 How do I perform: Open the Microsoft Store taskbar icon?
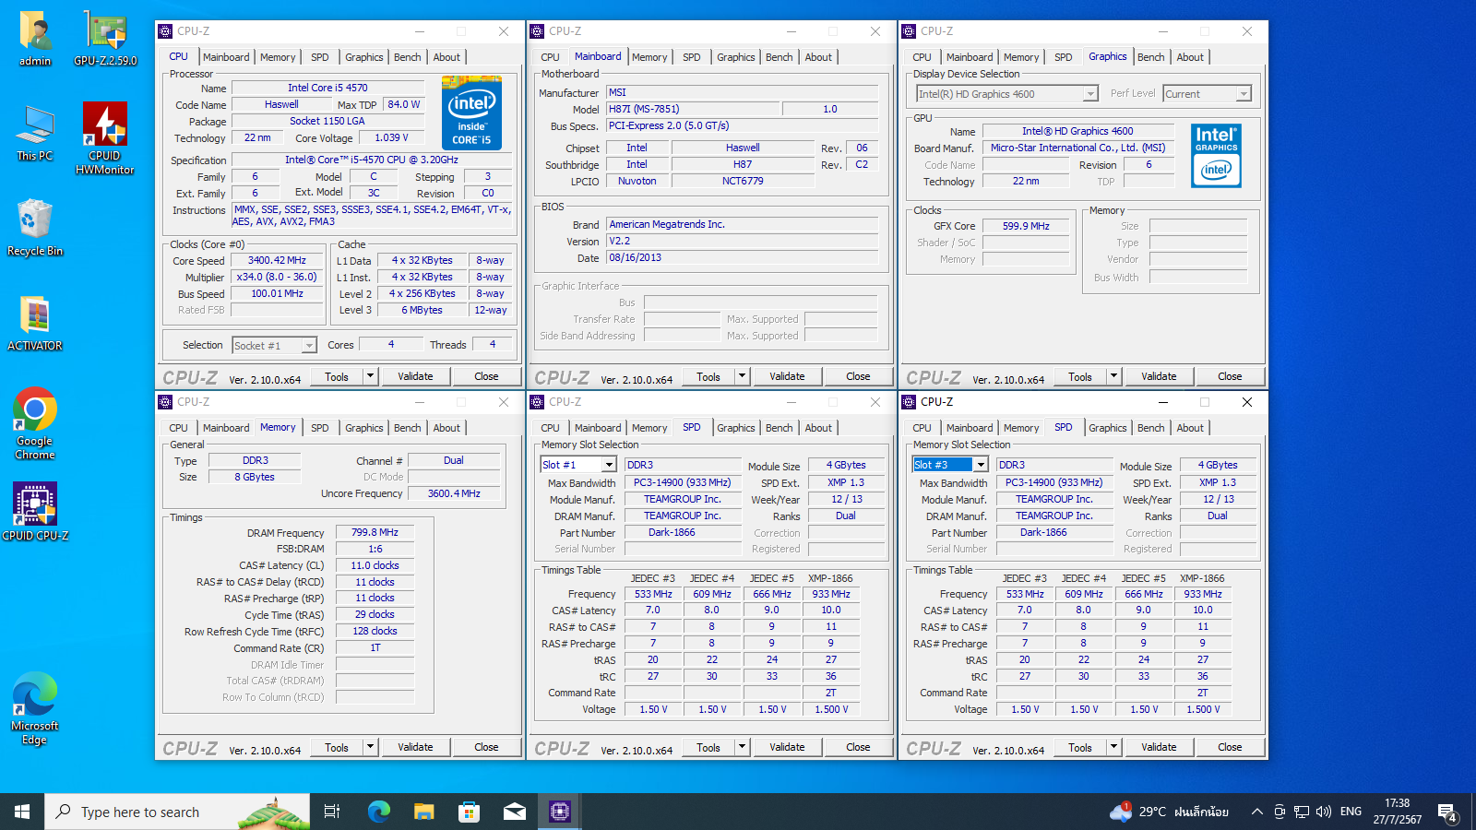470,812
